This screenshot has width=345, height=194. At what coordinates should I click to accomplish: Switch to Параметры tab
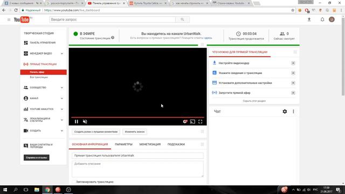[x=123, y=144]
